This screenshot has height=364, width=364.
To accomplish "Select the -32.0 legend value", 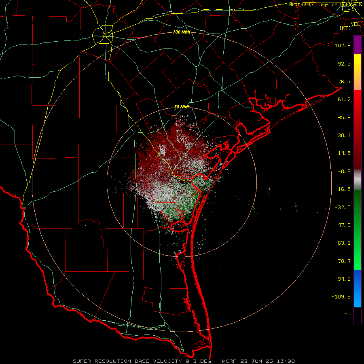I will click(x=343, y=207).
